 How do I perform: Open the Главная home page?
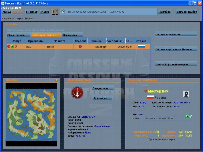coord(32,12)
